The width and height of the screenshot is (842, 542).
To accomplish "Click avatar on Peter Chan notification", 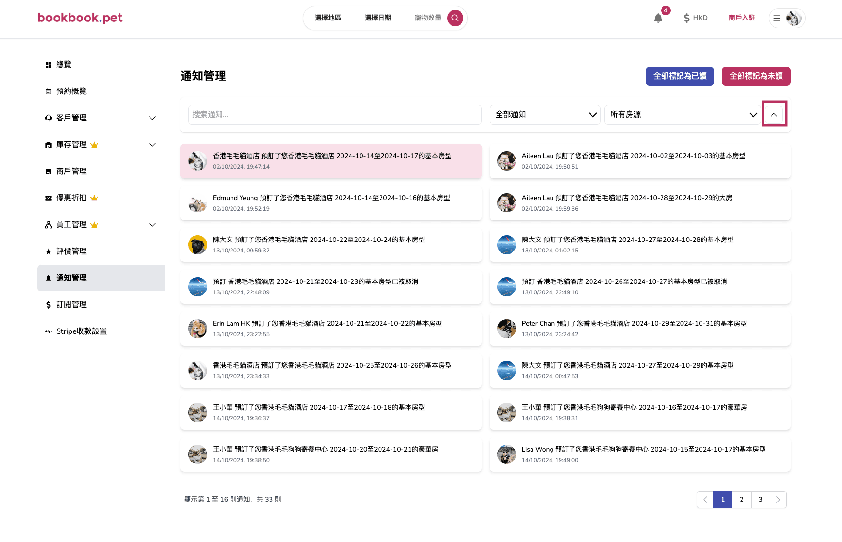I will (x=507, y=329).
